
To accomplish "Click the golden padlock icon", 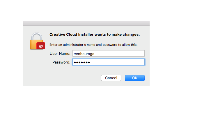I will tap(37, 41).
